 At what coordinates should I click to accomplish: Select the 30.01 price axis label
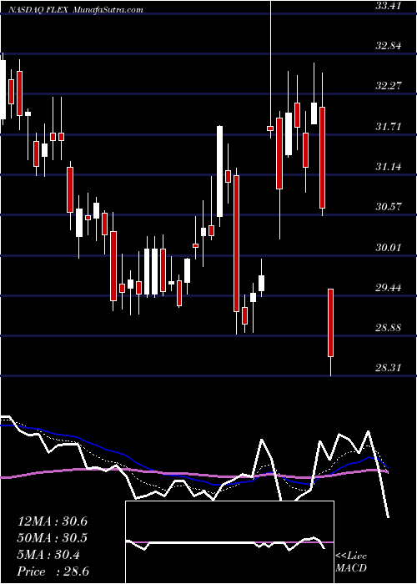pos(389,247)
